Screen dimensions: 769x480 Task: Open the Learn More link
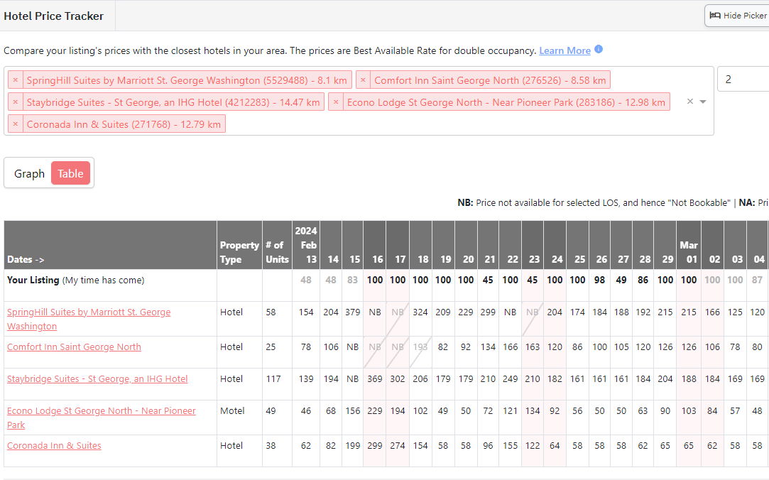(565, 50)
